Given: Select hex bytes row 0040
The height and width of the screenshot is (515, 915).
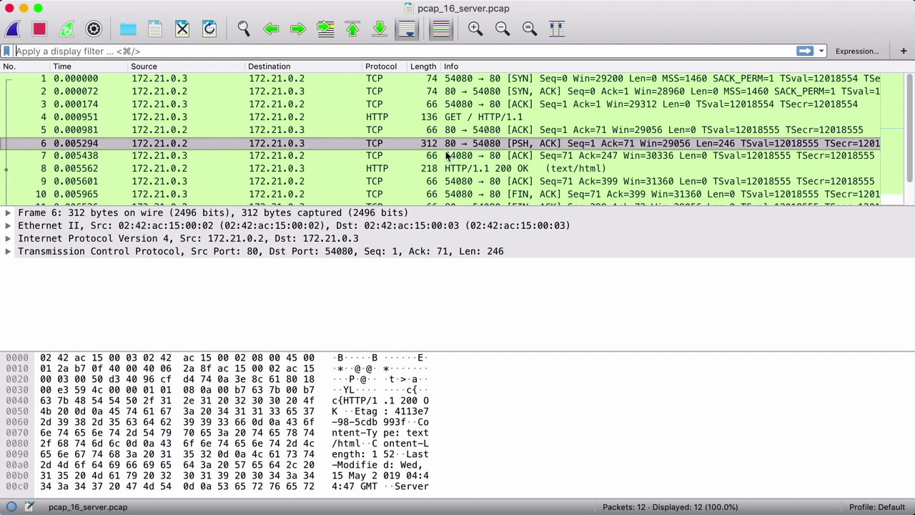Looking at the screenshot, I should 177,401.
